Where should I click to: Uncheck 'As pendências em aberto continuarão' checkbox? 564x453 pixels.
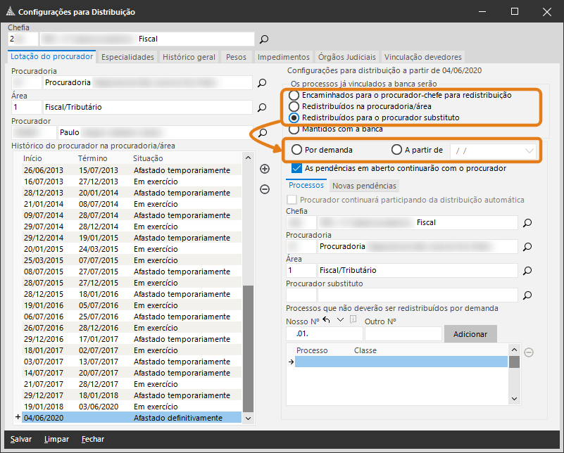296,168
